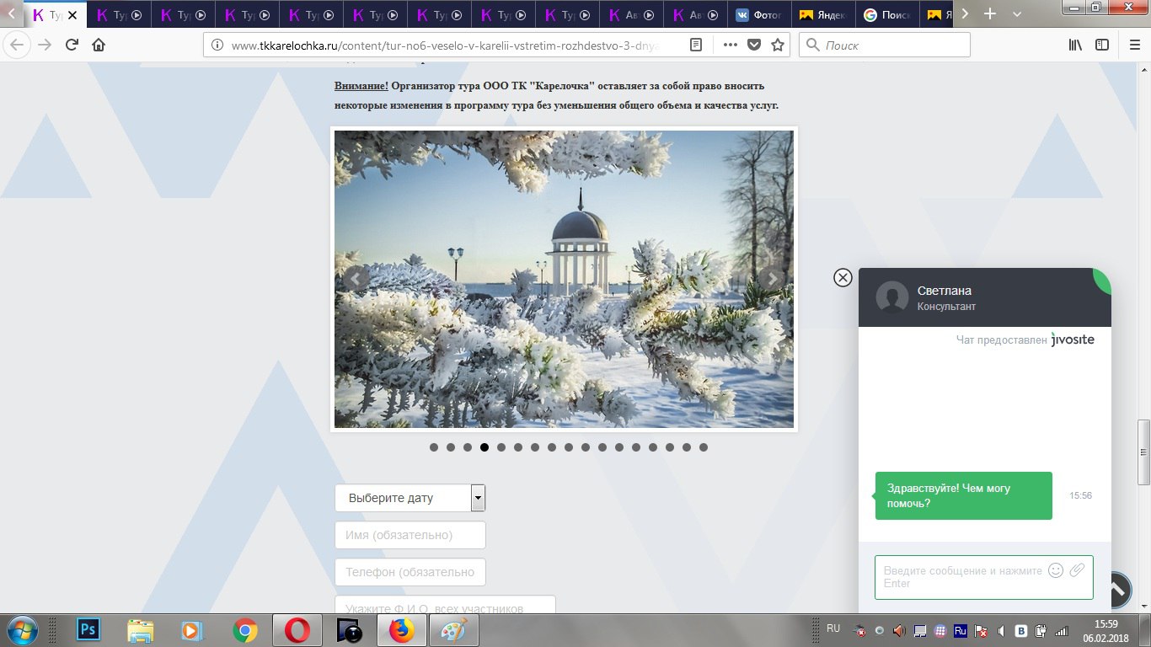Click the 'Имя (обязательно)' input field
Screen dimensions: 1151x647
[410, 535]
